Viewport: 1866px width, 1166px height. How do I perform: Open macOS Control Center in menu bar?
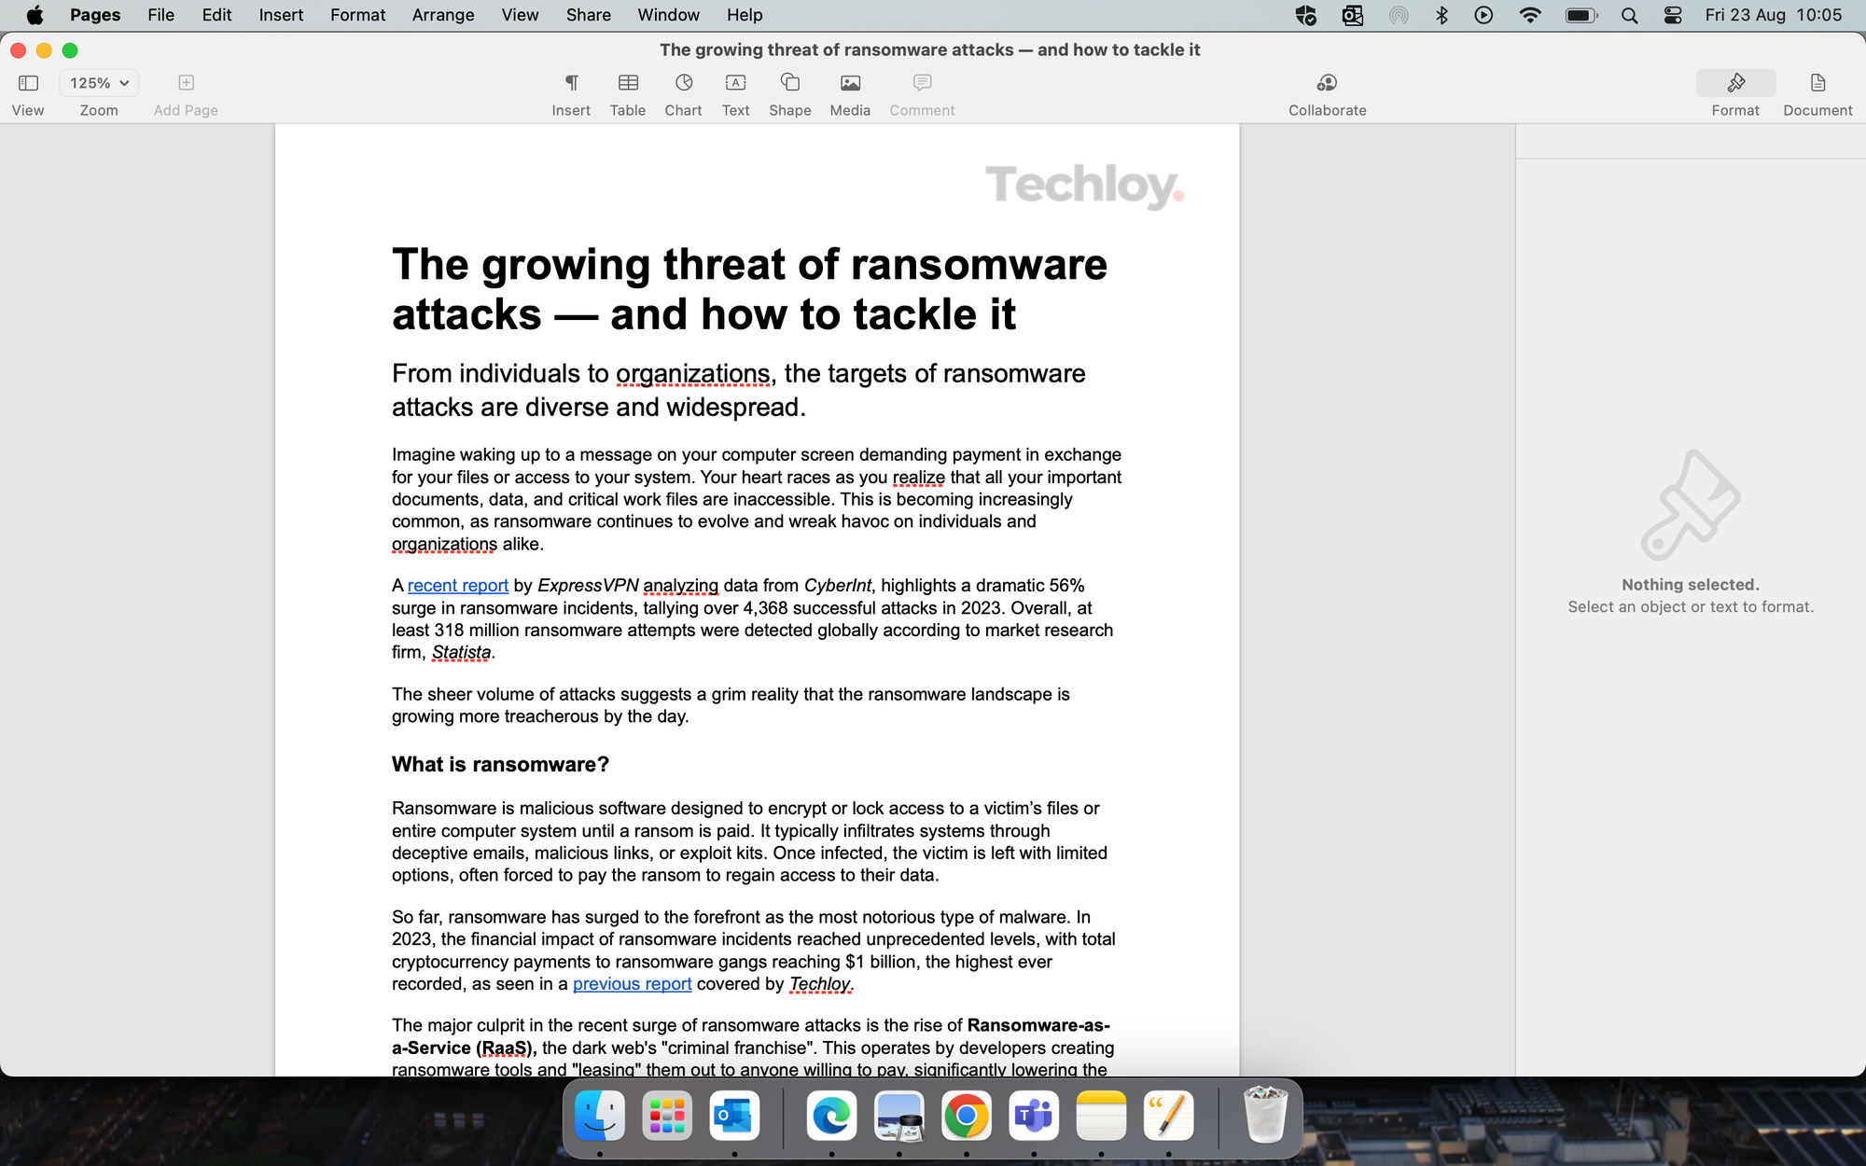[1673, 15]
